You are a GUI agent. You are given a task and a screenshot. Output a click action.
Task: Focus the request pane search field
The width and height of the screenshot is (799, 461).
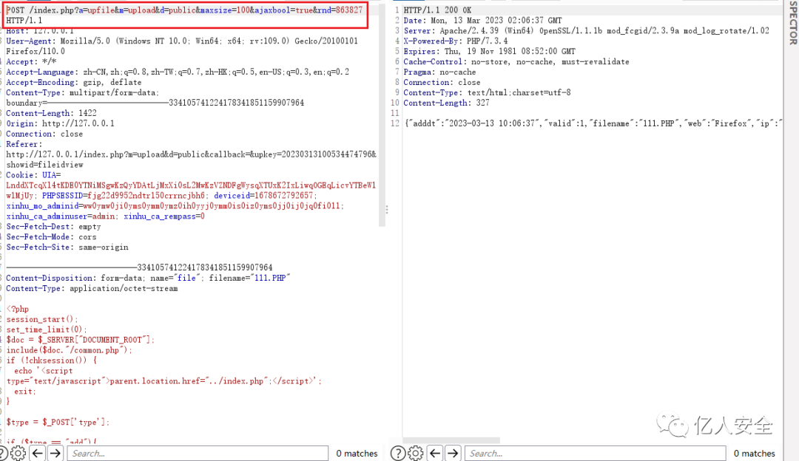click(x=198, y=453)
